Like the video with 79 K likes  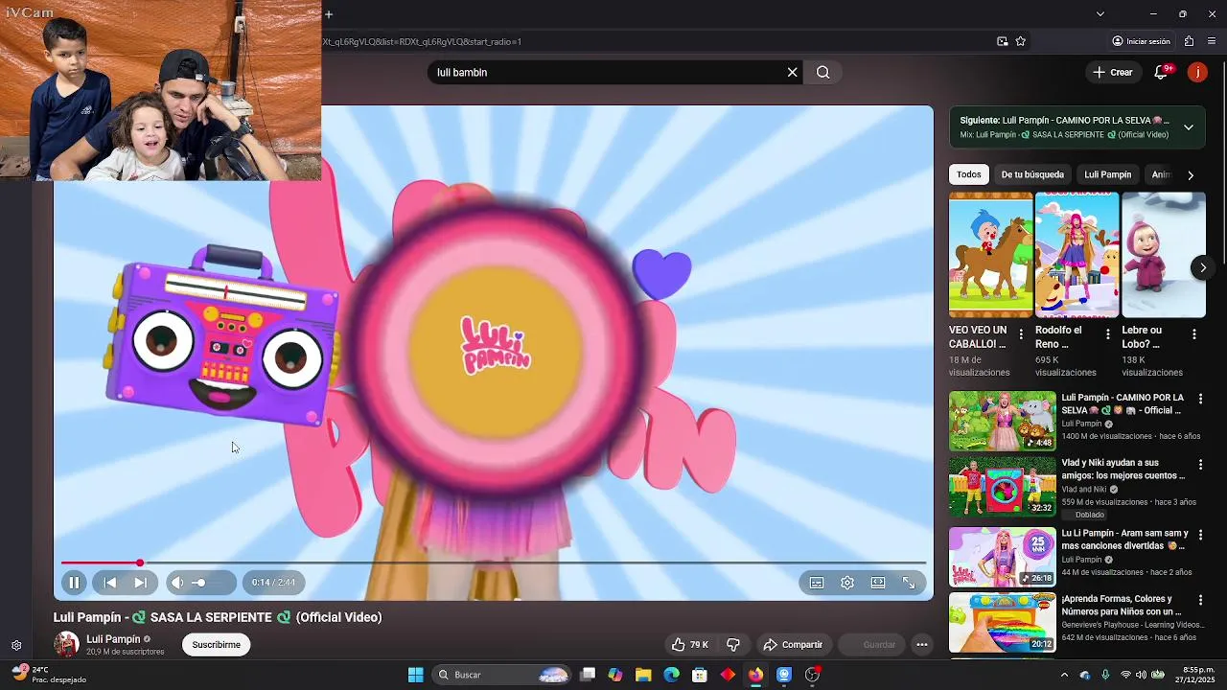coord(689,645)
